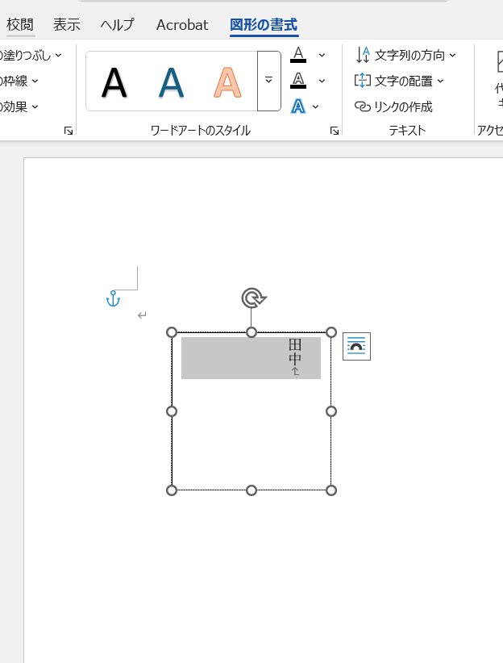Image resolution: width=503 pixels, height=663 pixels.
Task: Switch to the 表示 tab
Action: point(67,24)
